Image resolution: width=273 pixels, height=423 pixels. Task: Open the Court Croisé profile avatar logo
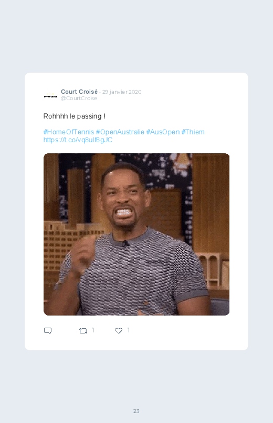(x=50, y=96)
